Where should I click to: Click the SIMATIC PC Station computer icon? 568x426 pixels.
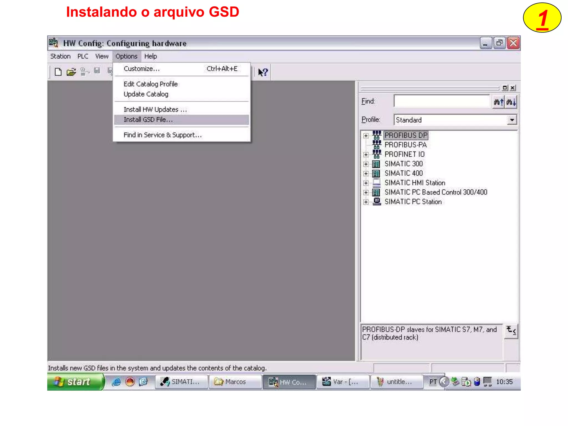click(x=377, y=201)
